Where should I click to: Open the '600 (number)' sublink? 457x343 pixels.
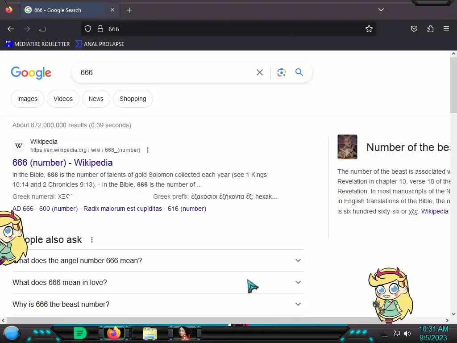click(x=58, y=209)
